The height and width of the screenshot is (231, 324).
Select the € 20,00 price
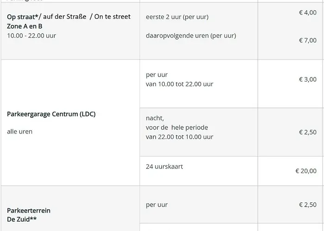(306, 171)
